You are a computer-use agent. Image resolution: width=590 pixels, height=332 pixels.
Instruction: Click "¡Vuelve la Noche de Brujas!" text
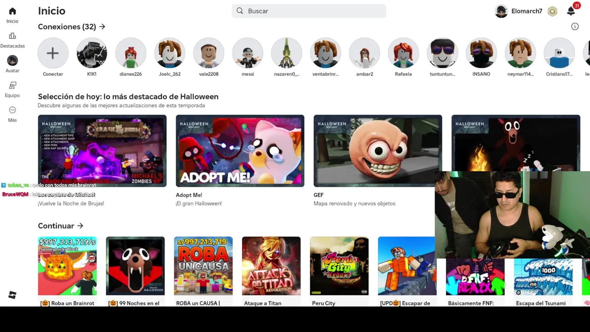click(71, 203)
